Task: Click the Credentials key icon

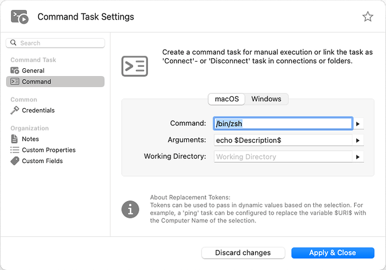Action: click(15, 110)
